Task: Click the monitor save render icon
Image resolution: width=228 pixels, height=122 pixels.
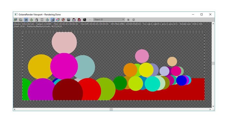Action: (68, 20)
